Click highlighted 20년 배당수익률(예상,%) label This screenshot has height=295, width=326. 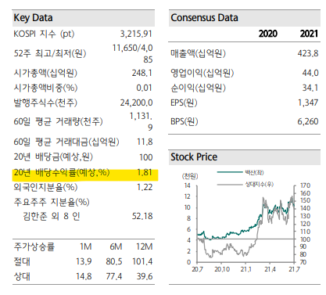tap(62, 172)
